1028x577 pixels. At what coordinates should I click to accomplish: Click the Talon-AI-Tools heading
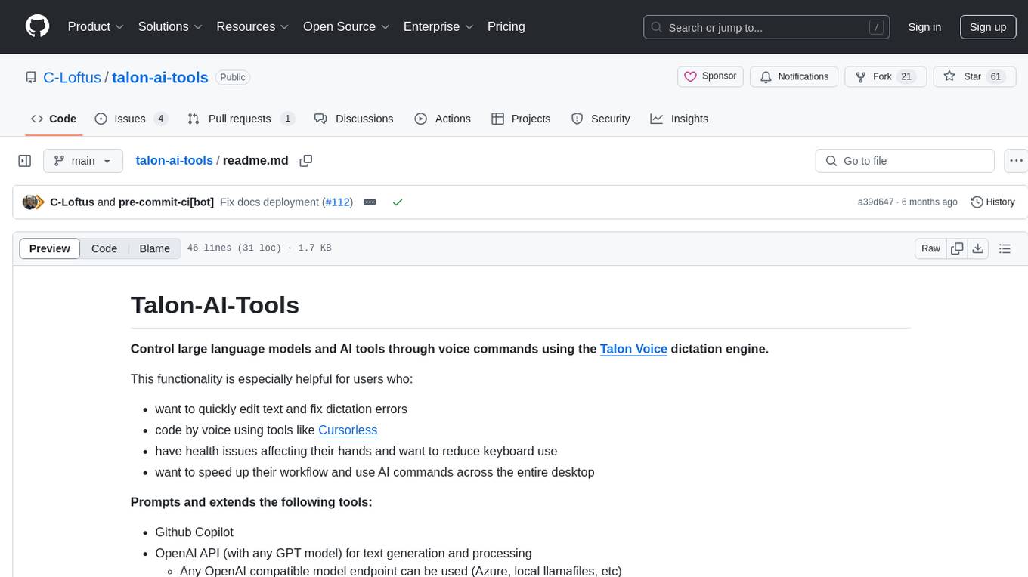[215, 305]
